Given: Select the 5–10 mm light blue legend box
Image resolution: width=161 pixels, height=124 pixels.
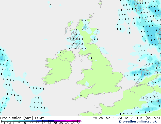Looking at the screenshot, I should coord(28,121).
